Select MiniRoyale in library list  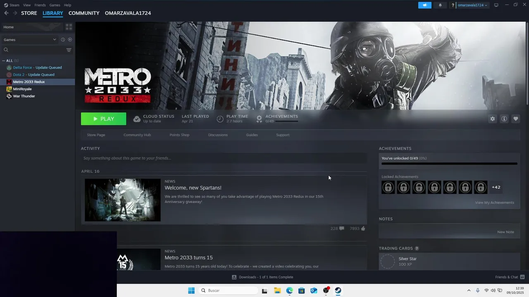point(22,89)
